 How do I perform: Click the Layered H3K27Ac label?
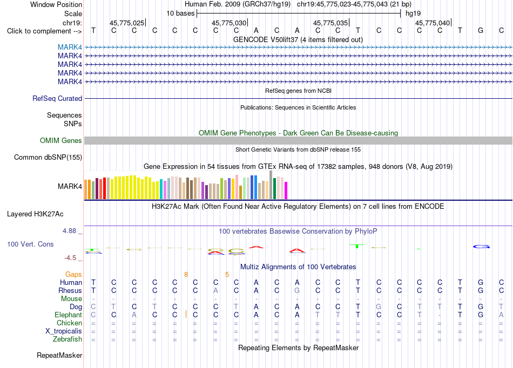click(35, 214)
